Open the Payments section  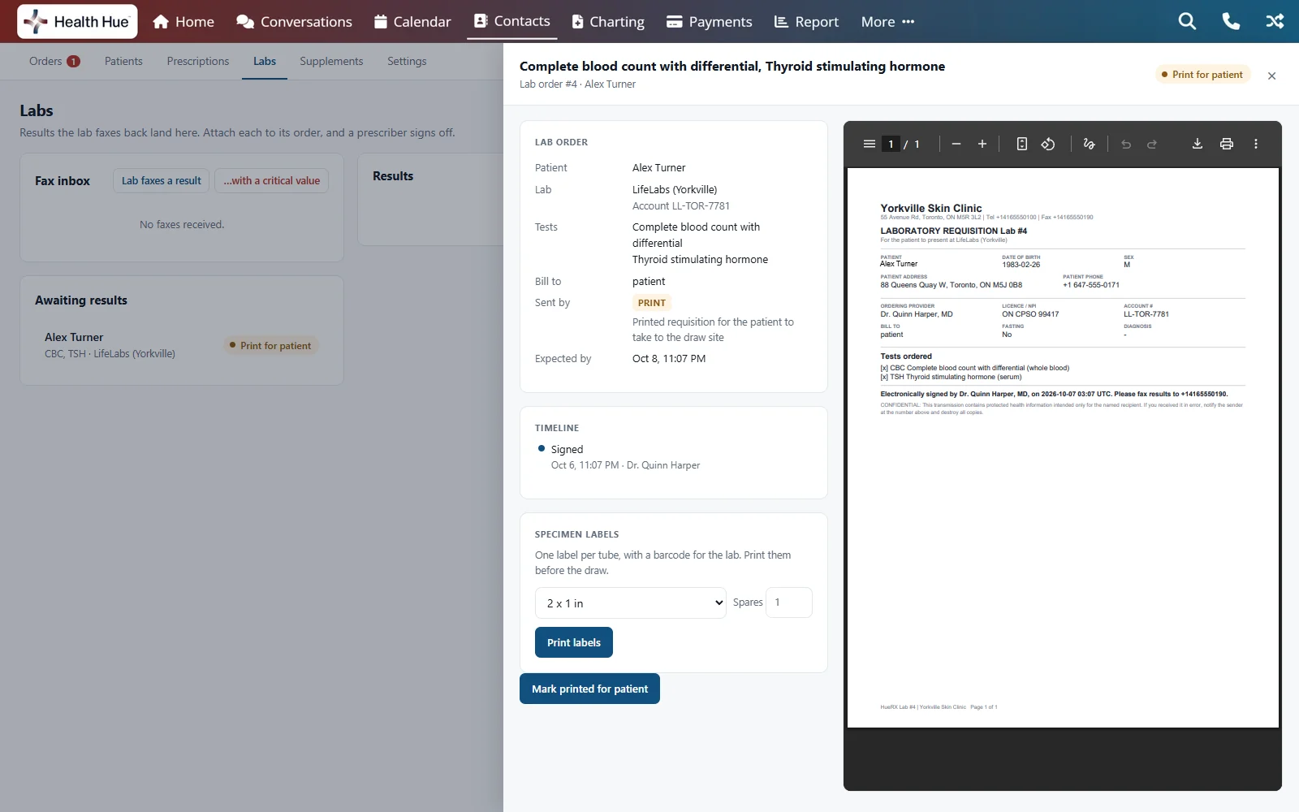coord(709,22)
